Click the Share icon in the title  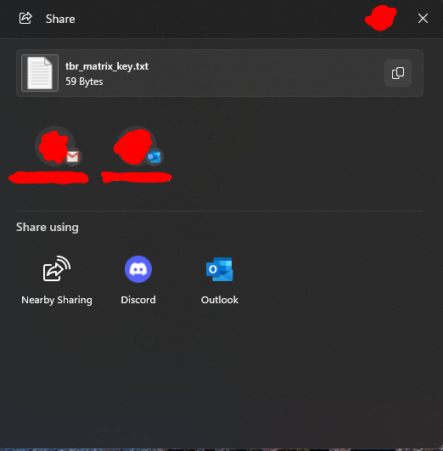tap(25, 19)
